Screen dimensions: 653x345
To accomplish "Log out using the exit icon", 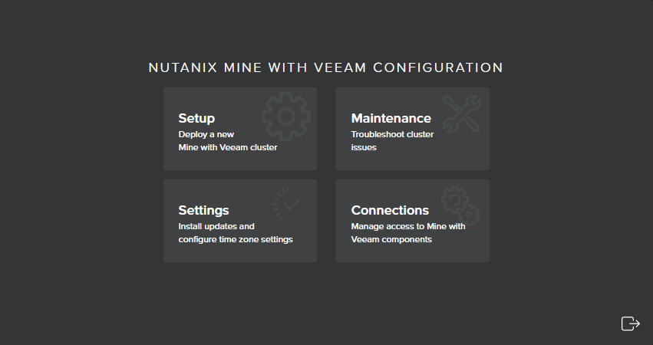I will (x=631, y=324).
